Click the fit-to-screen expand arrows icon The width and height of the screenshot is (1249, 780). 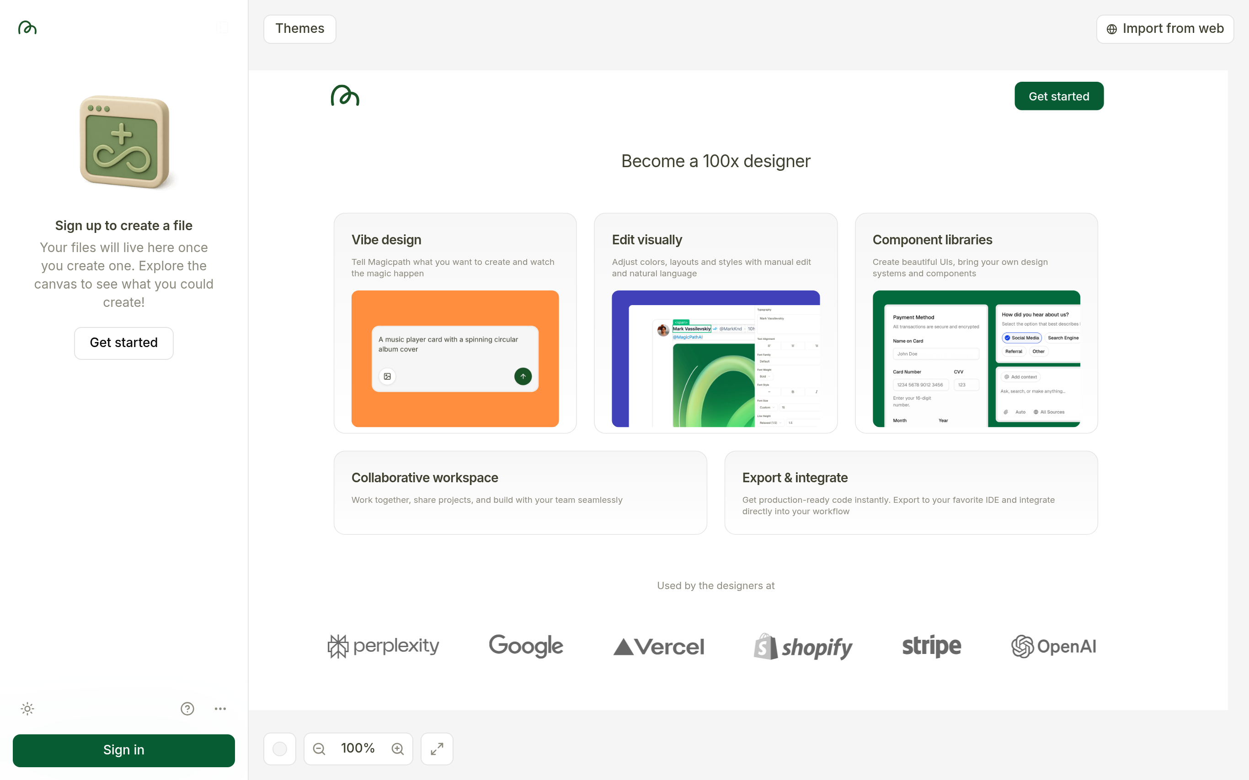pos(437,748)
